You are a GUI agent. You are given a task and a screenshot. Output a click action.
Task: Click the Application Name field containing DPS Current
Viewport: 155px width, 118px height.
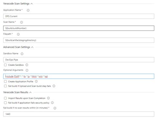pos(79,16)
